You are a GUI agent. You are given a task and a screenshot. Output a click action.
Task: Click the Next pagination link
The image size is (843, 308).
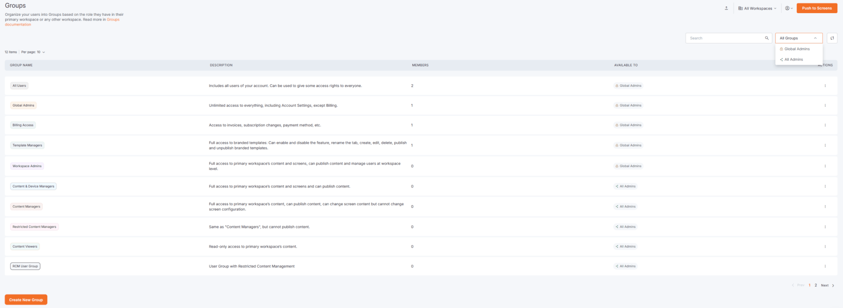(828, 285)
